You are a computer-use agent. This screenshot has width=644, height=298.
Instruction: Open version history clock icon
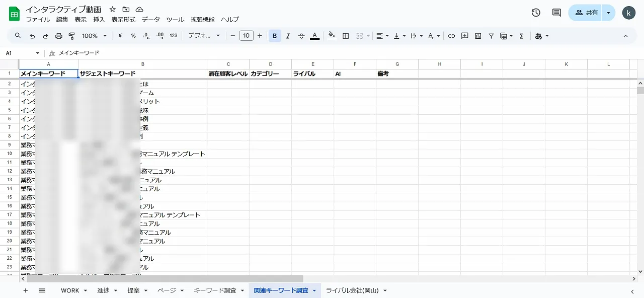536,13
